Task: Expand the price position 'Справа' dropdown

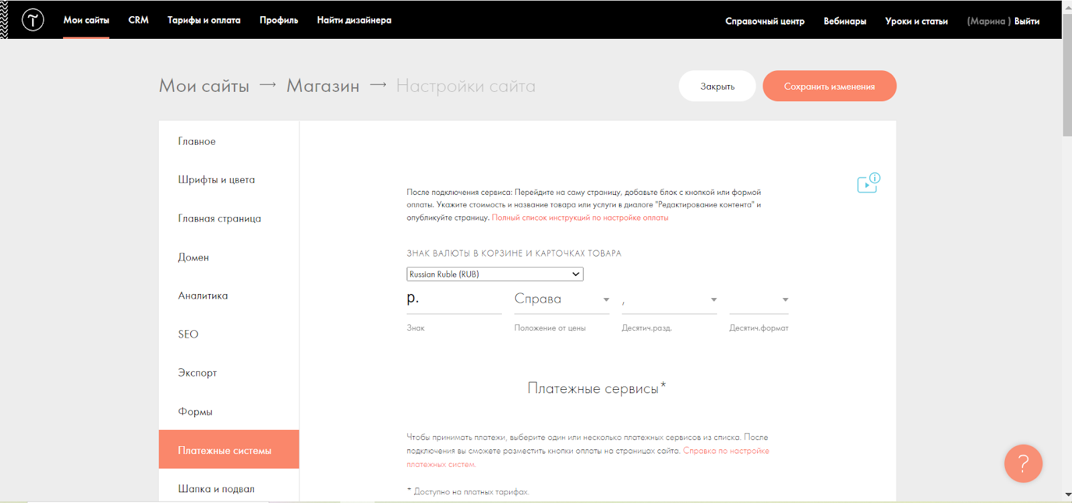Action: [561, 299]
